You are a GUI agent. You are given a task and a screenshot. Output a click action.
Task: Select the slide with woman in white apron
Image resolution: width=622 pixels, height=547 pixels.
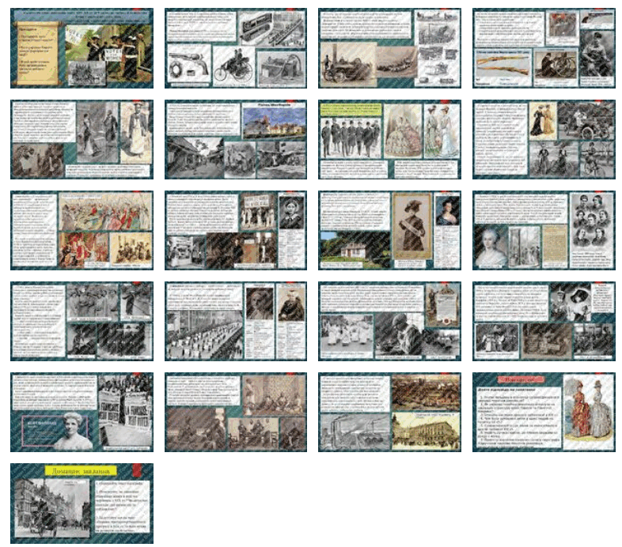point(82,139)
